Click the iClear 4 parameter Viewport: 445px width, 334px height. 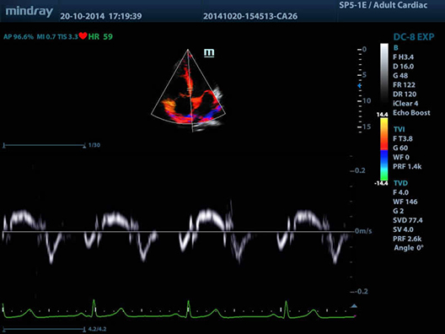click(405, 104)
